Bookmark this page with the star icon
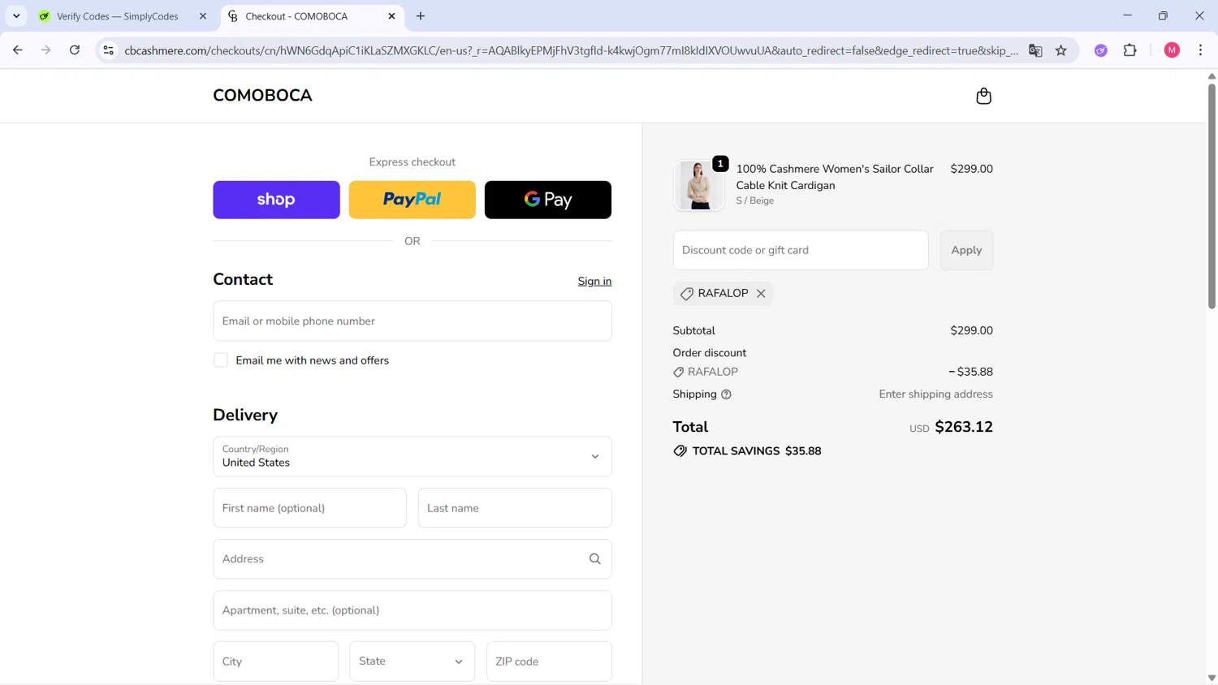Viewport: 1218px width, 685px height. [1061, 50]
